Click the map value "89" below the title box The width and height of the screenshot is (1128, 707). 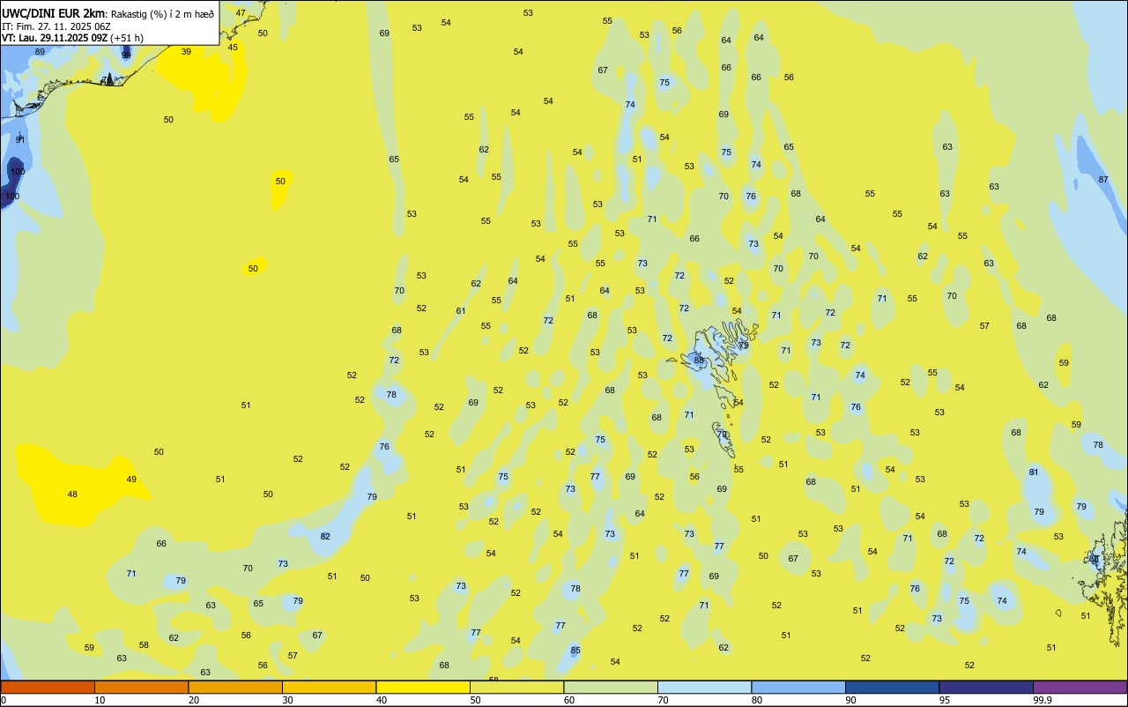pyautogui.click(x=40, y=52)
